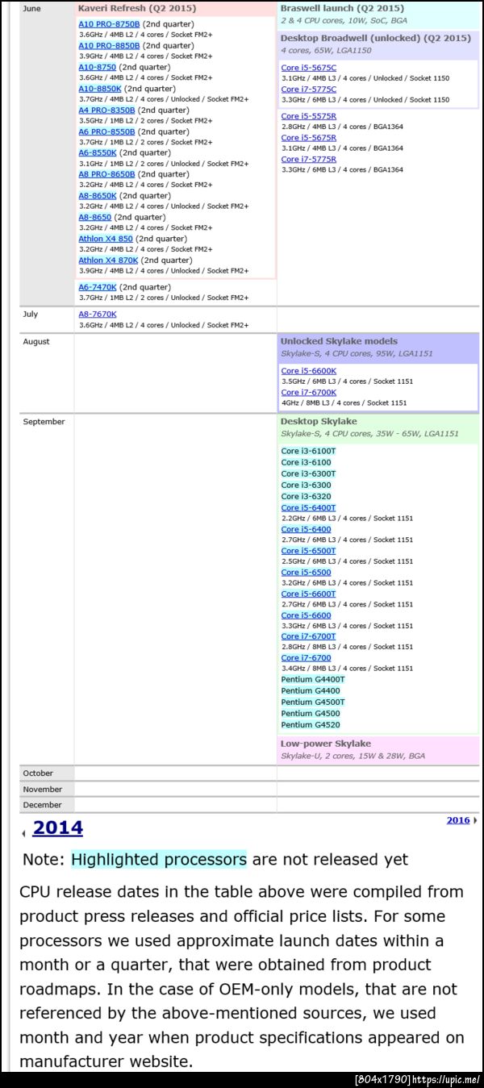Select the Core i5-6600T link
The width and height of the screenshot is (484, 1088).
click(309, 594)
